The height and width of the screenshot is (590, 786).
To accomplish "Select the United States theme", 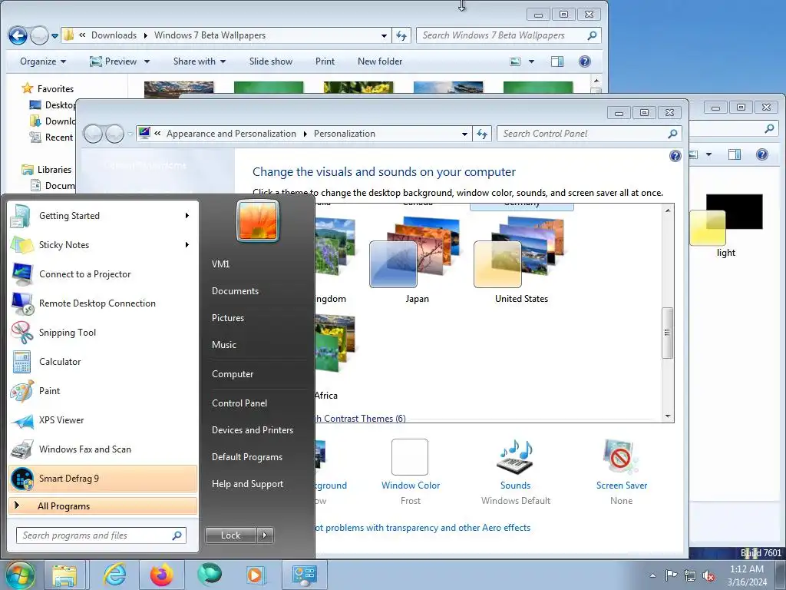I will tap(521, 261).
